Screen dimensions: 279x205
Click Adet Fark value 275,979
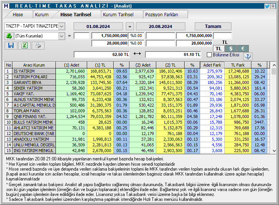[212, 71]
